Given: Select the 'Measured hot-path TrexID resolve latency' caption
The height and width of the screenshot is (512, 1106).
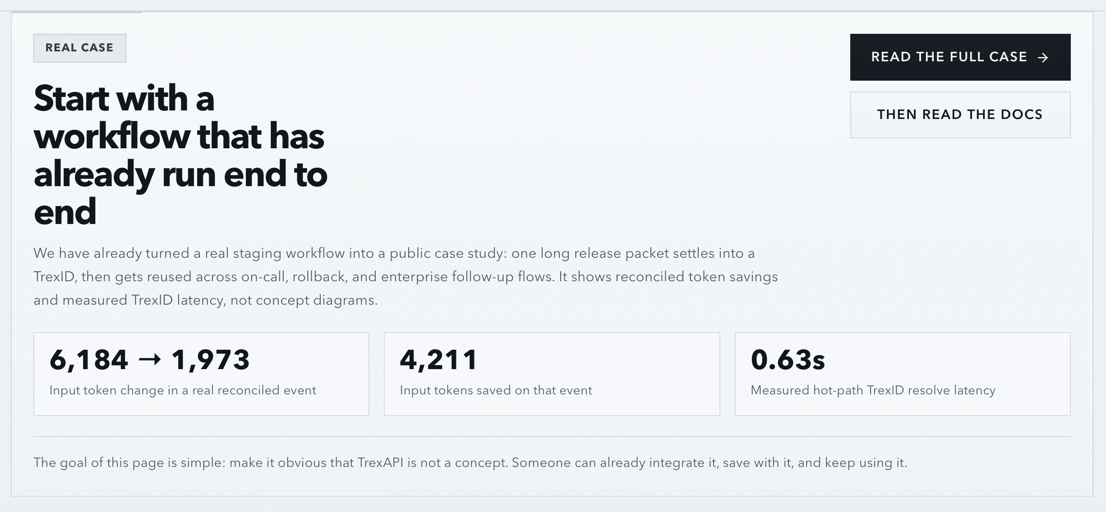Looking at the screenshot, I should tap(873, 390).
